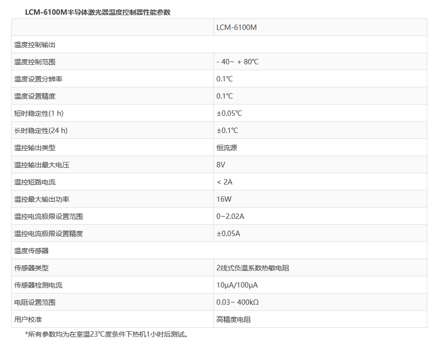The image size is (447, 344).
Task: Select the 长时稳定性(24 h) label
Action: point(41,131)
